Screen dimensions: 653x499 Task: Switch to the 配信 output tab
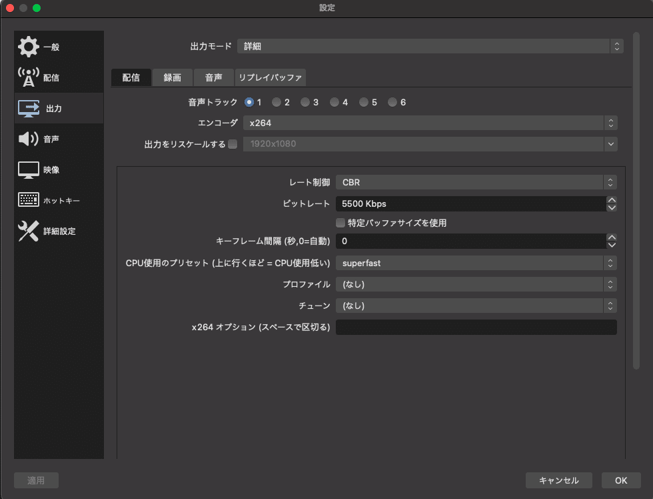coord(131,77)
